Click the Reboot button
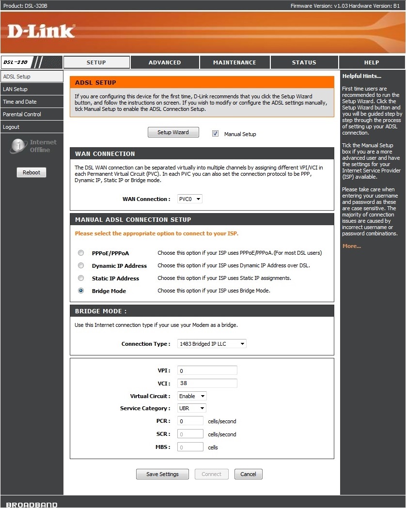Screen dimensions: 406x508 click(31, 172)
